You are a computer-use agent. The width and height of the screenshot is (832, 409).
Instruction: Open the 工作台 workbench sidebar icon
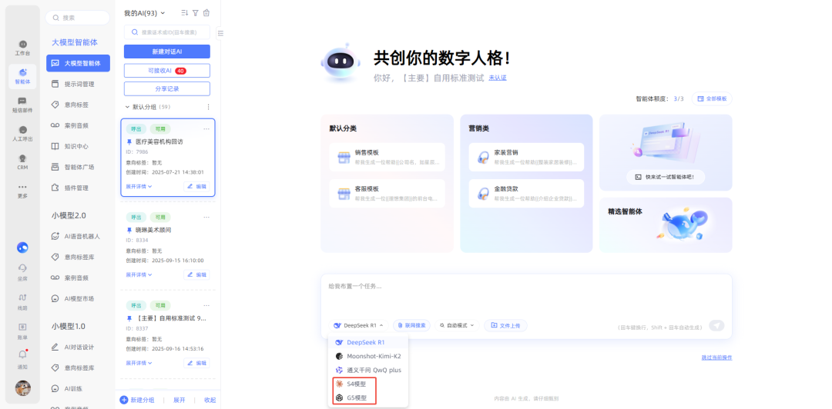click(x=22, y=47)
